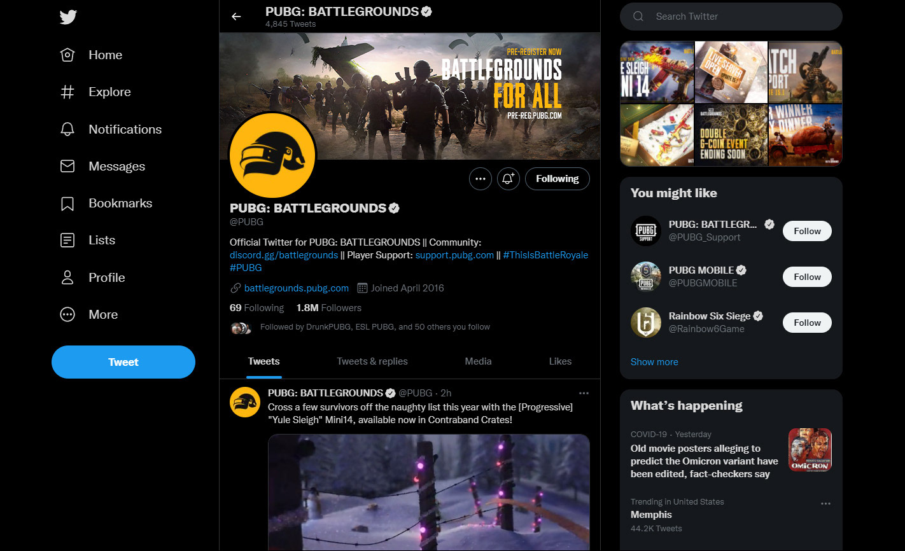This screenshot has width=905, height=551.
Task: Open Messages in the sidebar
Action: tap(102, 166)
